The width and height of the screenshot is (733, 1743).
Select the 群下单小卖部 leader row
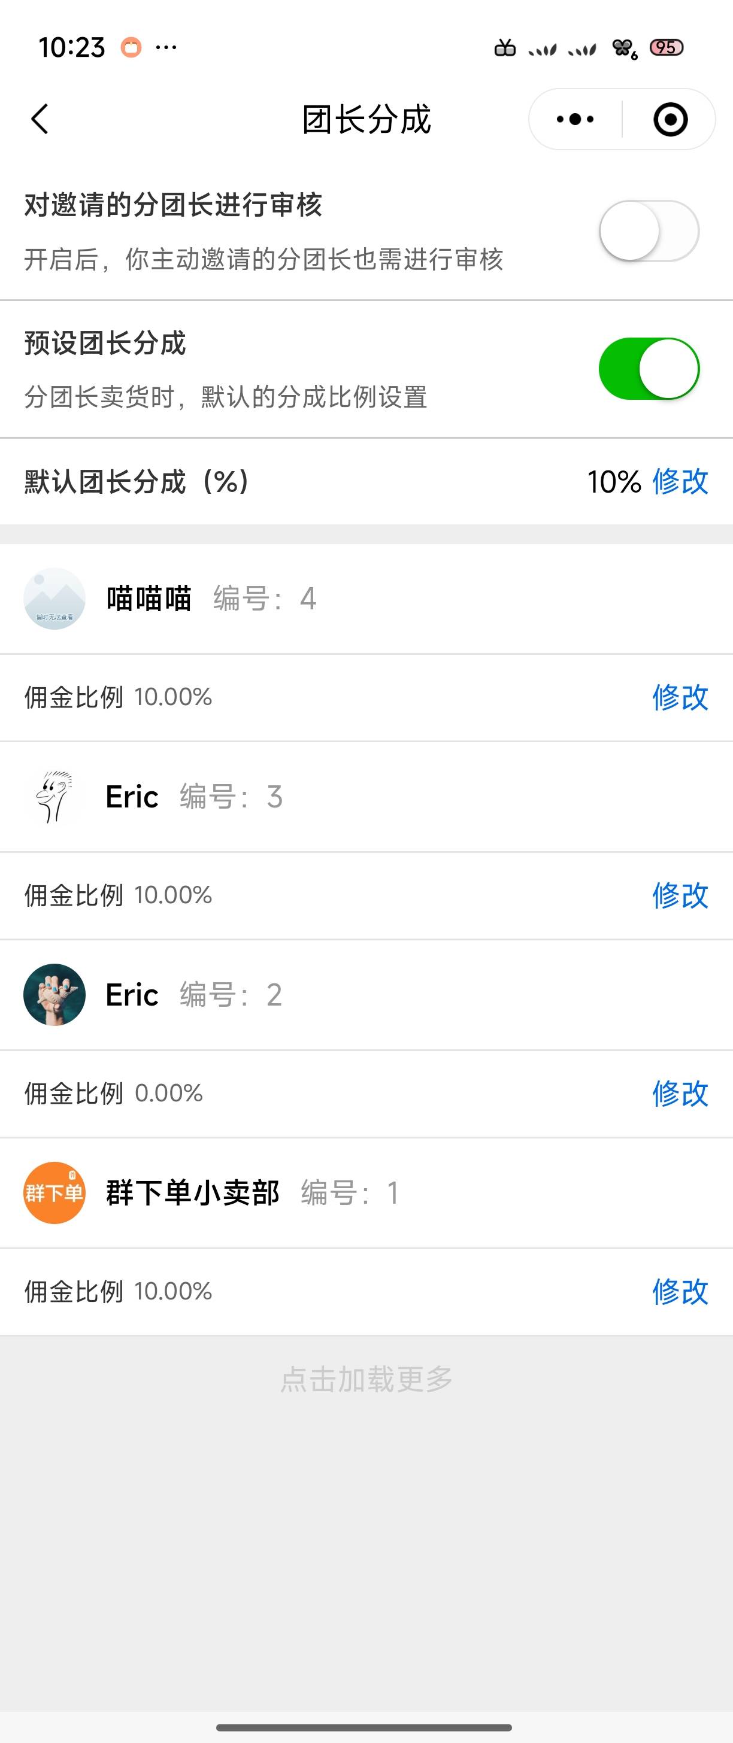(365, 1193)
